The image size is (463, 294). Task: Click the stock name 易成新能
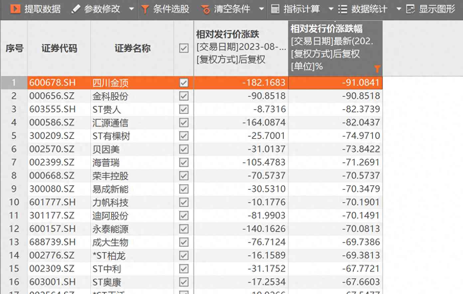(110, 189)
